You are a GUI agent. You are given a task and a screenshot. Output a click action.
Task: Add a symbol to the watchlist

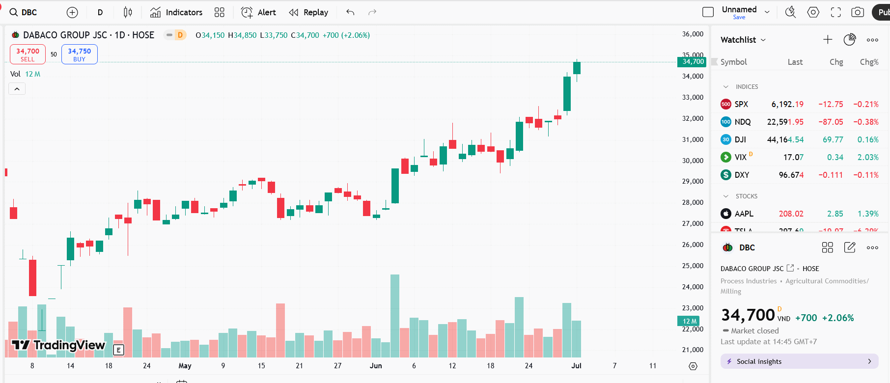[x=828, y=40]
